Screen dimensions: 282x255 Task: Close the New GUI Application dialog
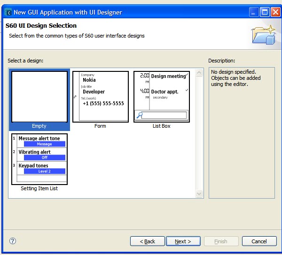pos(275,12)
